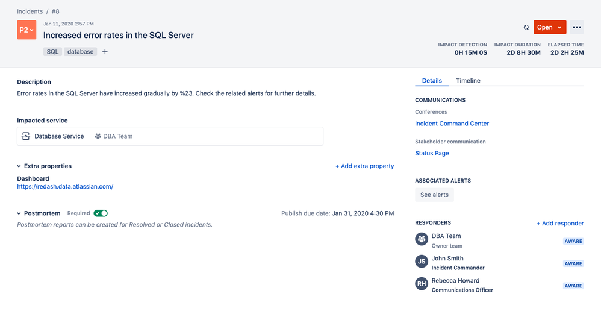Image resolution: width=601 pixels, height=320 pixels.
Task: Open the P2 priority dropdown
Action: [x=26, y=30]
